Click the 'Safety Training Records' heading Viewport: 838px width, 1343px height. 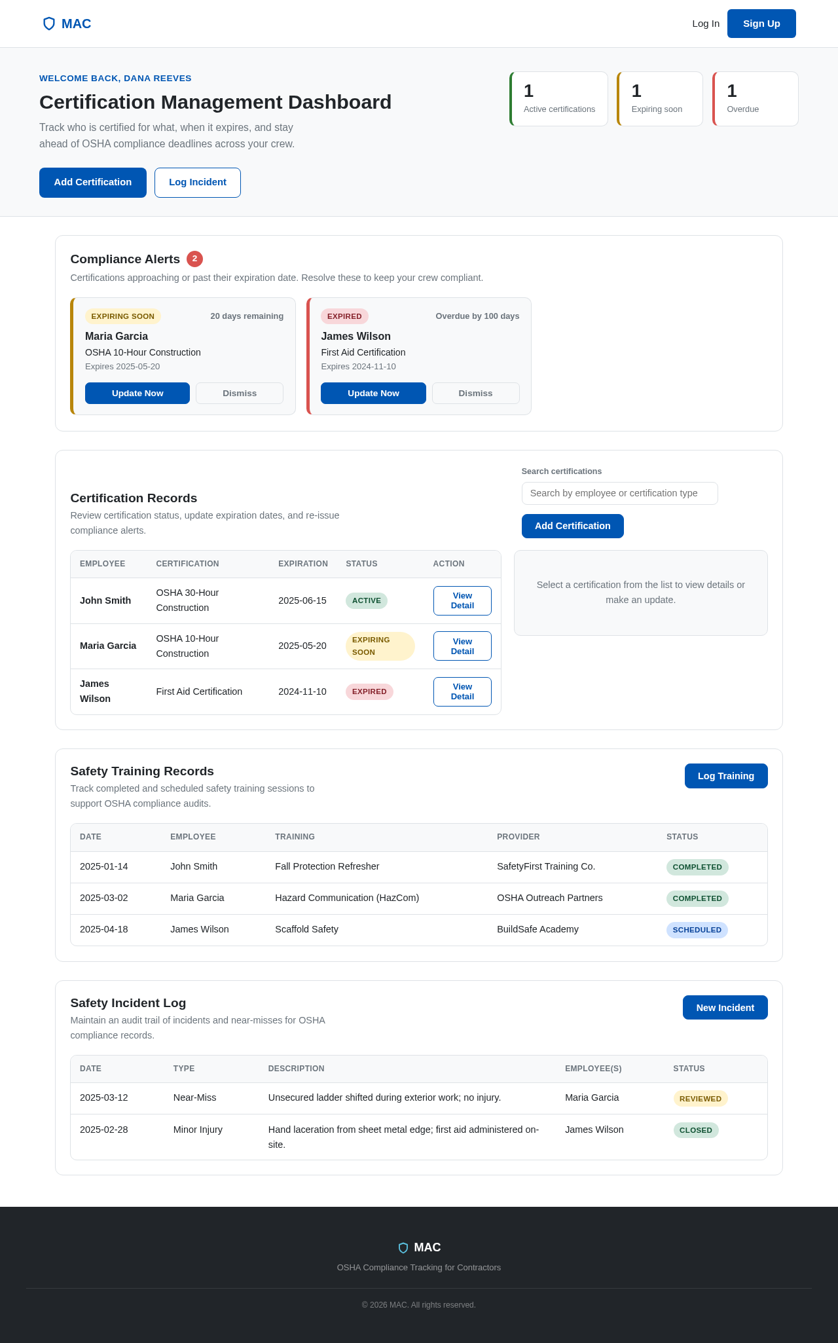coord(142,771)
